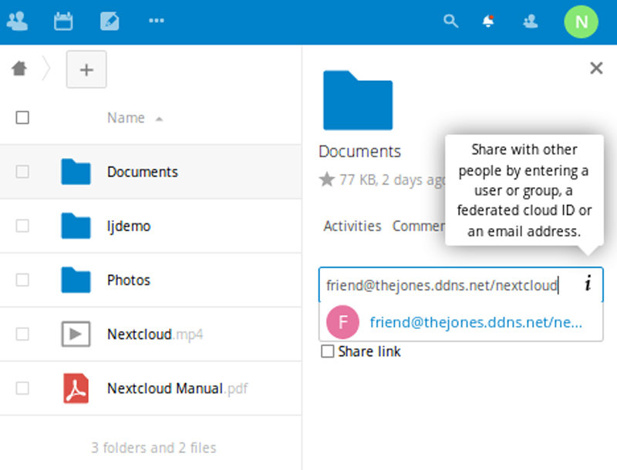Select the suggested federated share recipient

point(463,322)
